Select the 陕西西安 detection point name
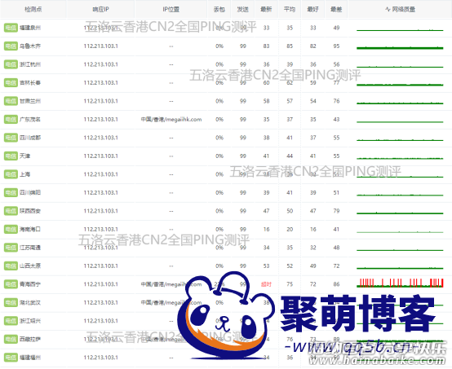 click(x=30, y=211)
